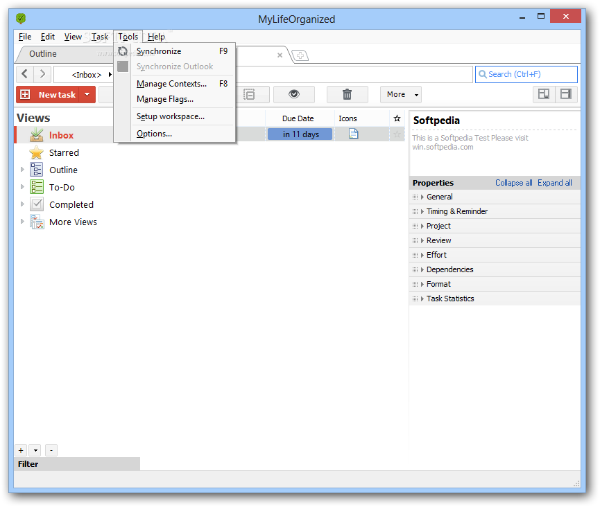Expand the Task Statistics section
The width and height of the screenshot is (600, 507).
(422, 299)
